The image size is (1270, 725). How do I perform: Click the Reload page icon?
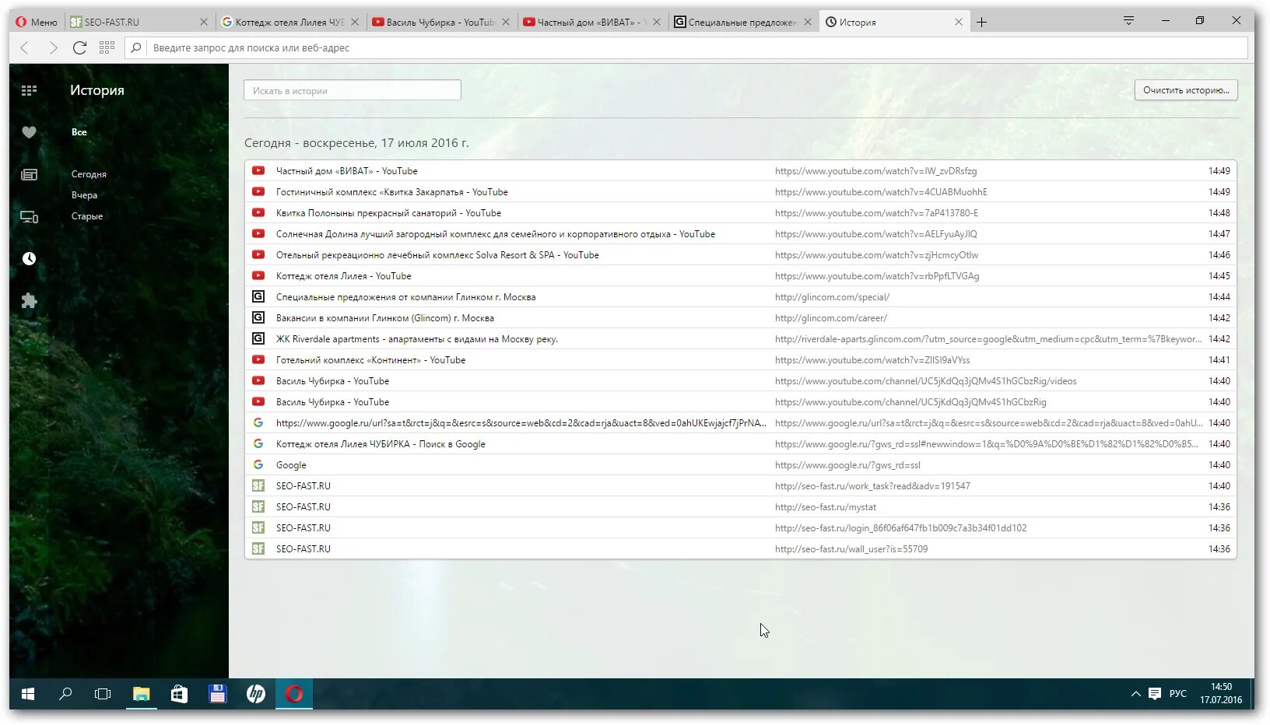click(x=79, y=48)
